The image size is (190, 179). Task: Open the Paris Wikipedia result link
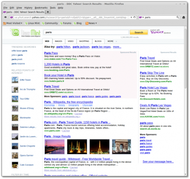coord(69,102)
